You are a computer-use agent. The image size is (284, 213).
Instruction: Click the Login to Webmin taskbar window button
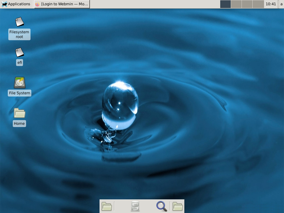(62, 4)
